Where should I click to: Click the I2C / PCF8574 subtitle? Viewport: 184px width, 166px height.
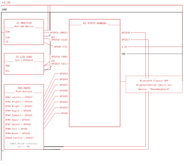[24, 60]
